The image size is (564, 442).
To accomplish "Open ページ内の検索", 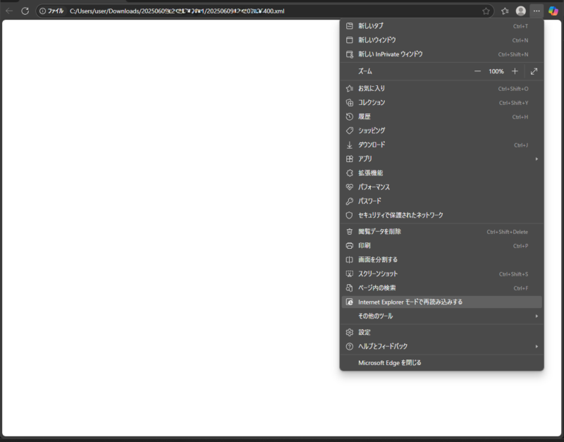I will (442, 288).
